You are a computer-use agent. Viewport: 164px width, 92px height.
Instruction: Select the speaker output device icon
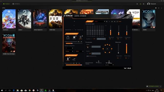pos(74,37)
